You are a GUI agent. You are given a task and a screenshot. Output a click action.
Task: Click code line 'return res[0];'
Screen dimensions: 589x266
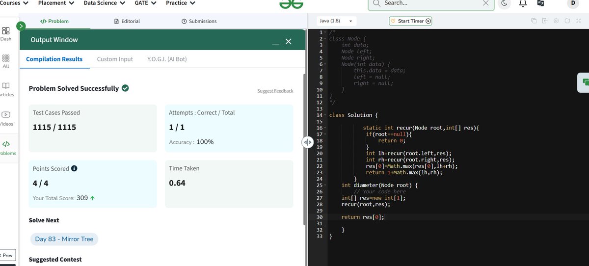363,217
